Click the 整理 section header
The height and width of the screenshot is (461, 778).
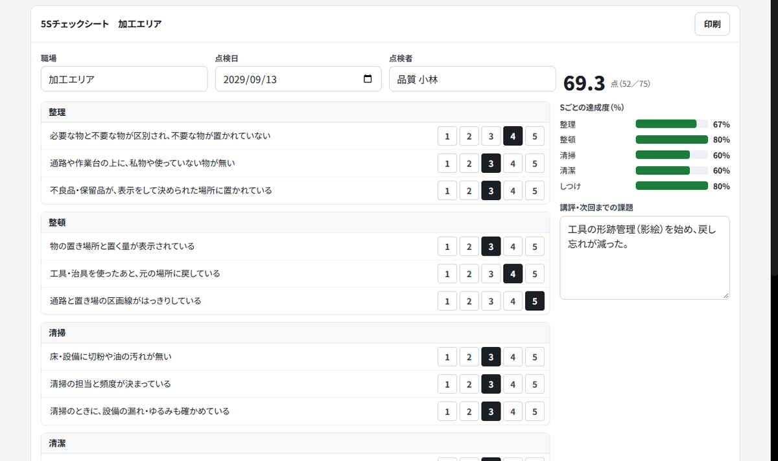(x=295, y=112)
